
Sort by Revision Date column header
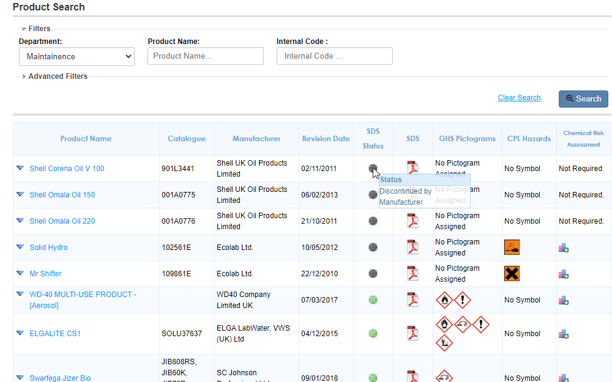click(x=326, y=139)
